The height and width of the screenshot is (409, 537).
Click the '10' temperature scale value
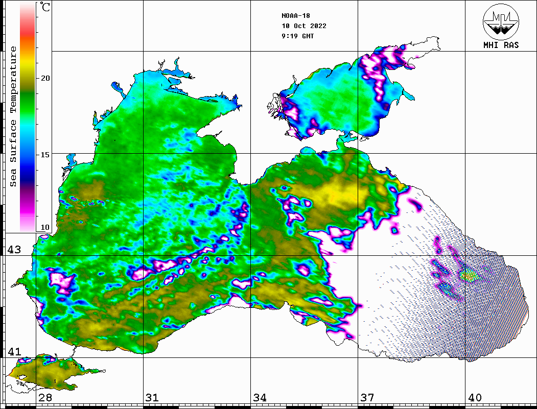pos(45,227)
